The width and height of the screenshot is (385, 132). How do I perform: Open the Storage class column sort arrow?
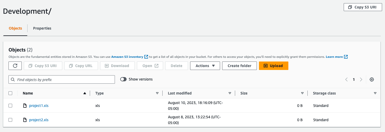pyautogui.click(x=375, y=93)
